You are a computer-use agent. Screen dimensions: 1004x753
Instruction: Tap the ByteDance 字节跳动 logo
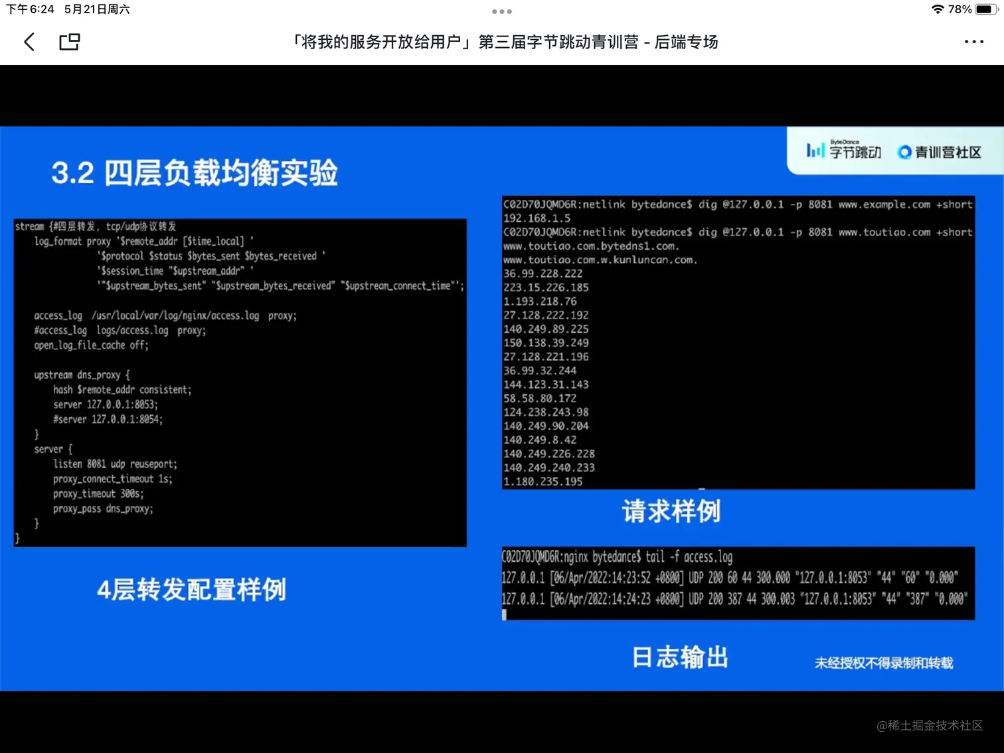pyautogui.click(x=844, y=151)
